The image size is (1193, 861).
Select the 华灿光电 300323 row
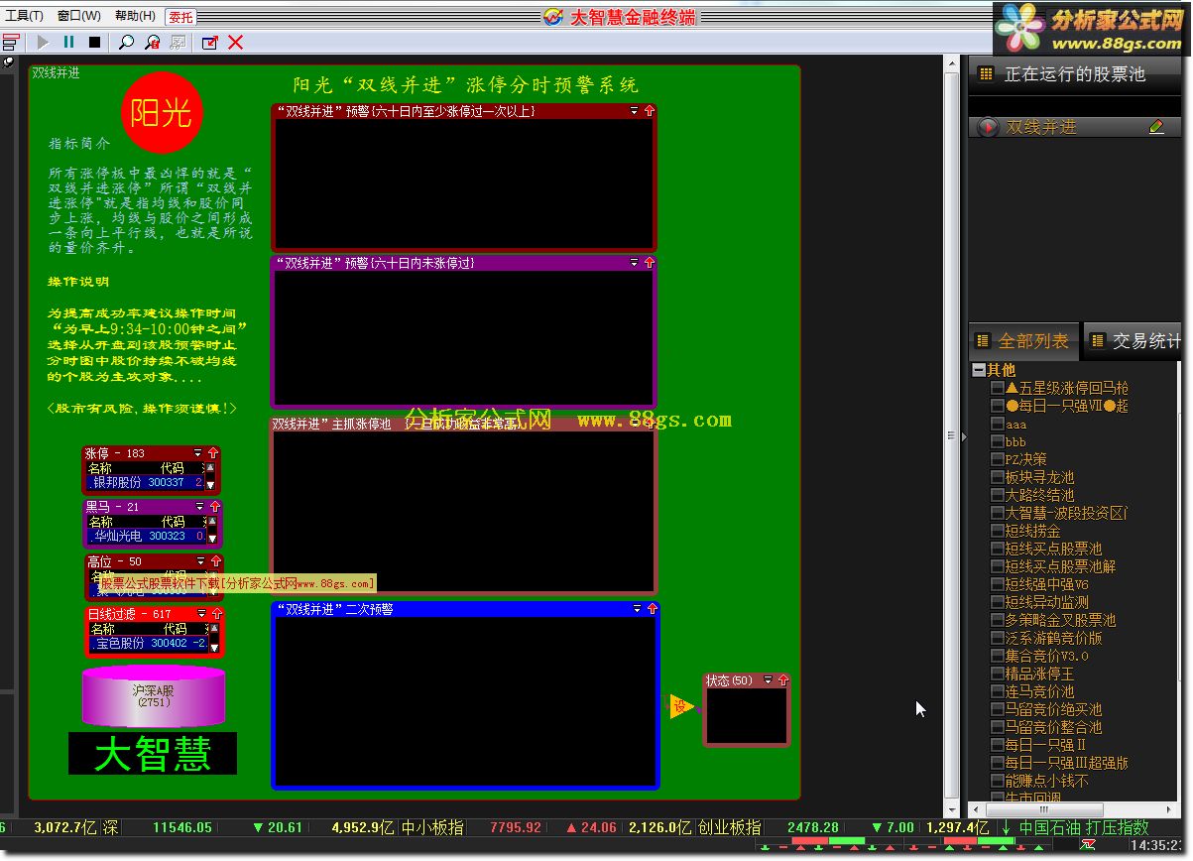click(147, 536)
